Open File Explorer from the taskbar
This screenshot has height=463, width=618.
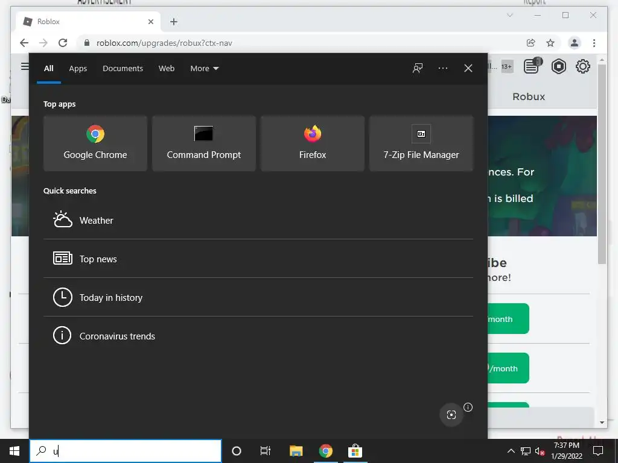(x=296, y=451)
